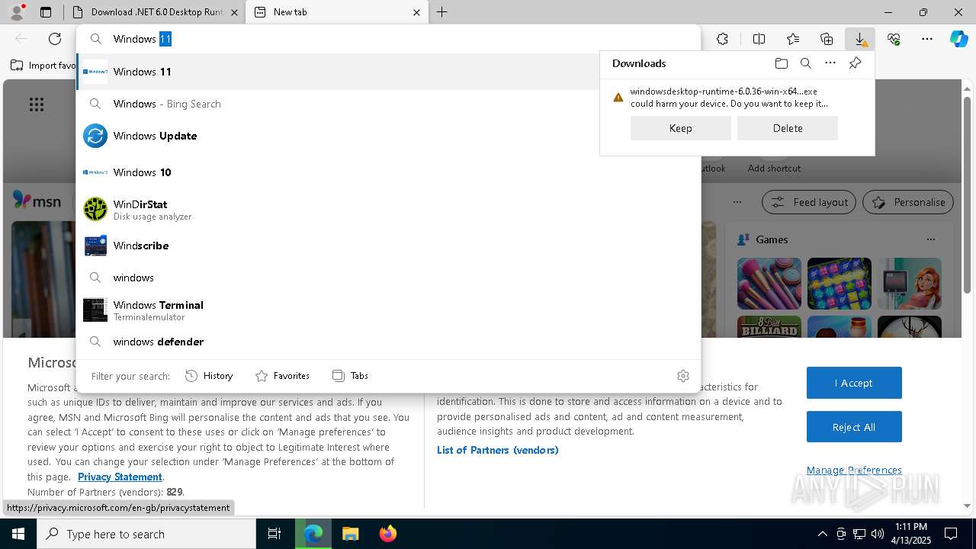Viewport: 976px width, 549px height.
Task: Click the Edge icon in the taskbar
Action: click(x=313, y=534)
